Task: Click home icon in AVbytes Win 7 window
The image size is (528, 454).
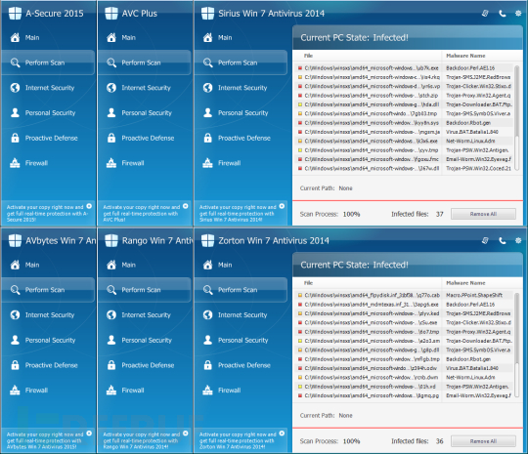Action: (15, 265)
